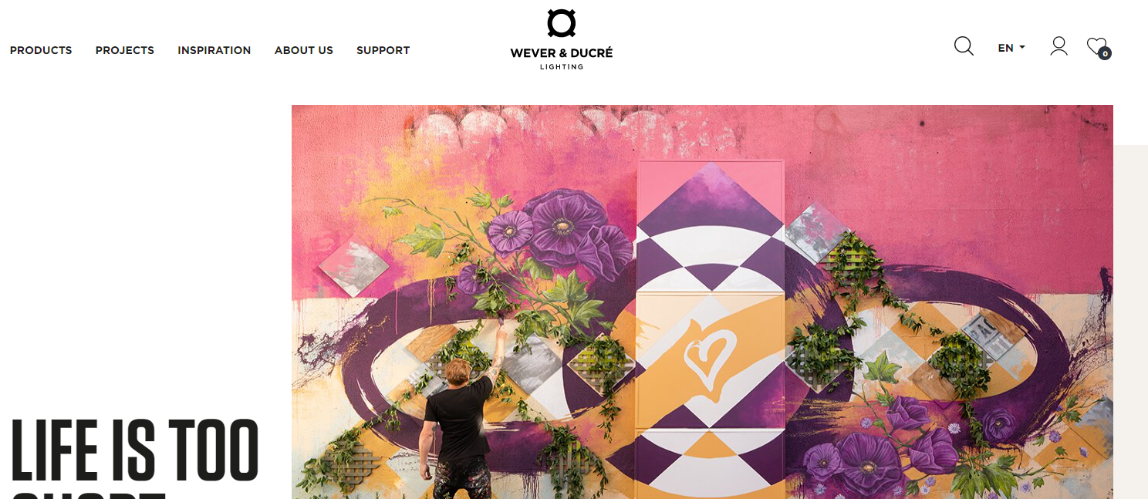The height and width of the screenshot is (499, 1148).
Task: Click the white painted heart in mural
Action: 710,362
